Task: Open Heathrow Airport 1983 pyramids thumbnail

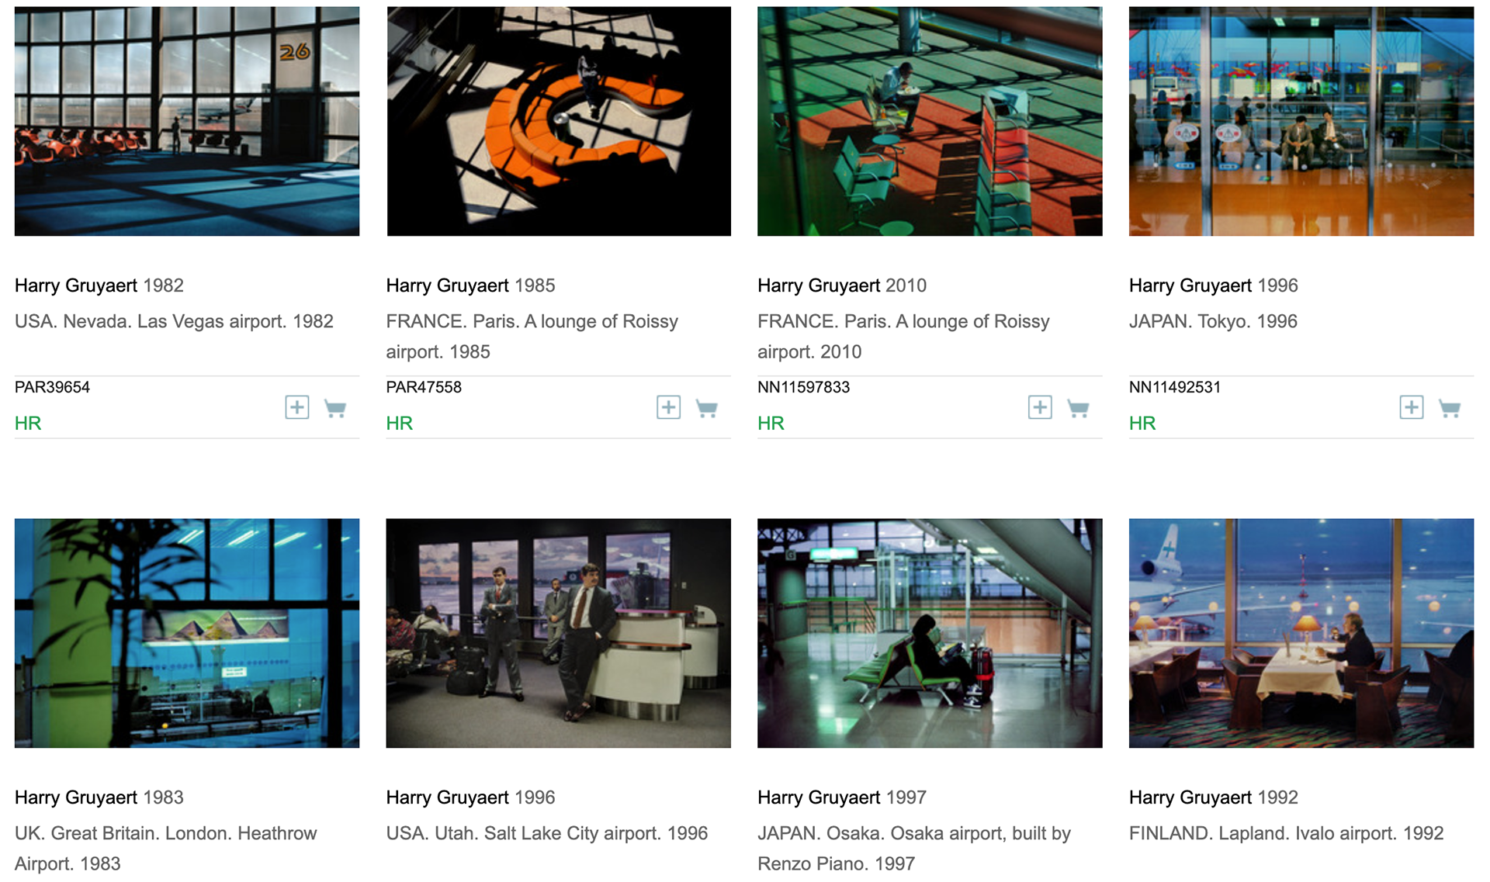Action: point(187,633)
